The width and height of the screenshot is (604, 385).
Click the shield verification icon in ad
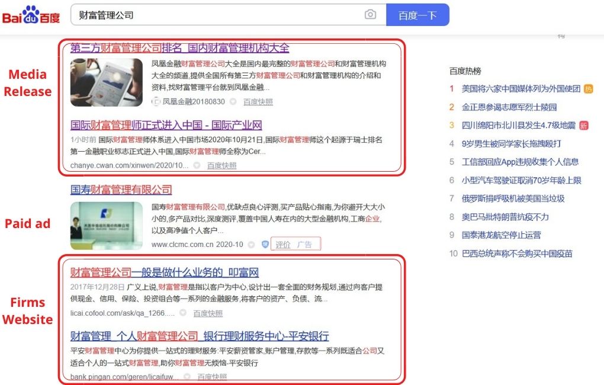(x=265, y=245)
